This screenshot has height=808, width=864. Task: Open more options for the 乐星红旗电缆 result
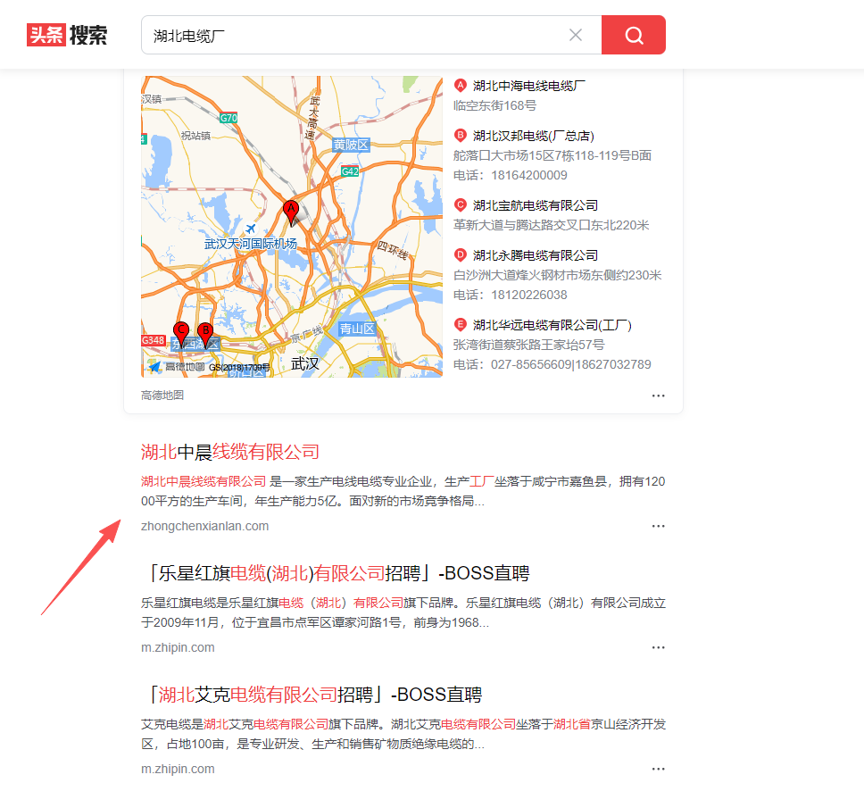tap(658, 647)
